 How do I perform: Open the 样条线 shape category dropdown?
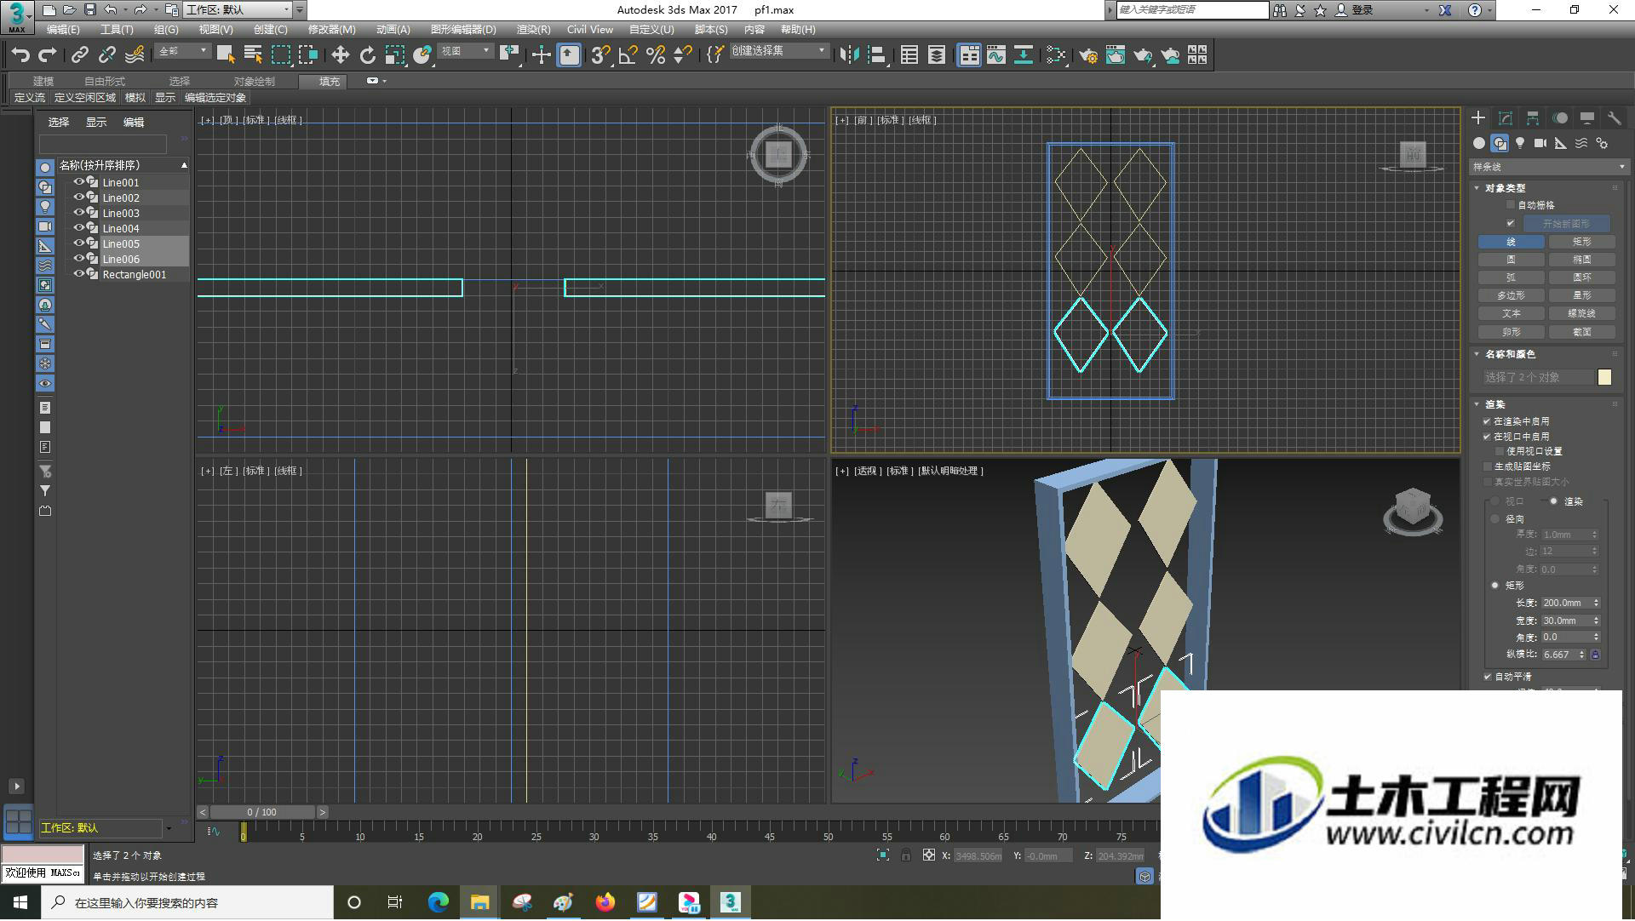click(1548, 167)
